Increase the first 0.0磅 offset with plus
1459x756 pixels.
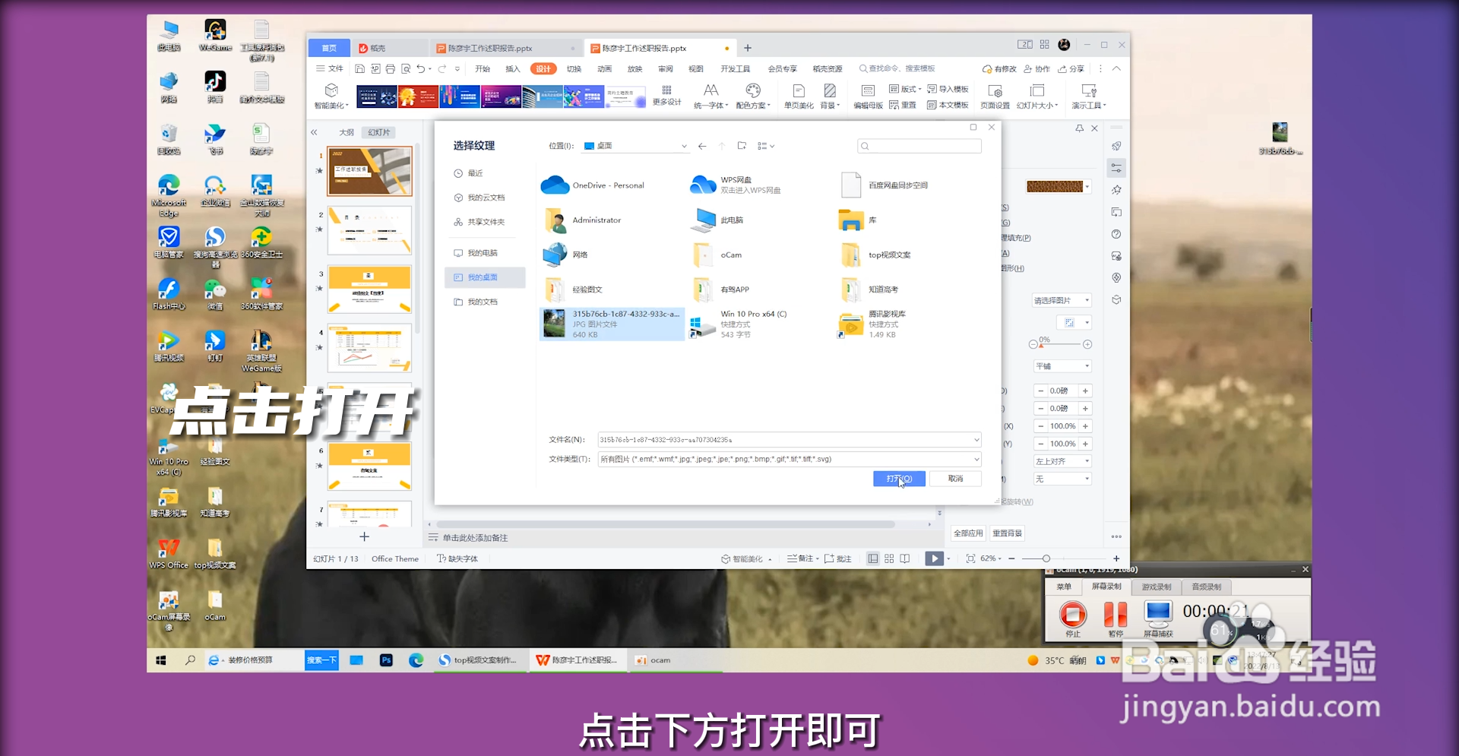pyautogui.click(x=1085, y=391)
